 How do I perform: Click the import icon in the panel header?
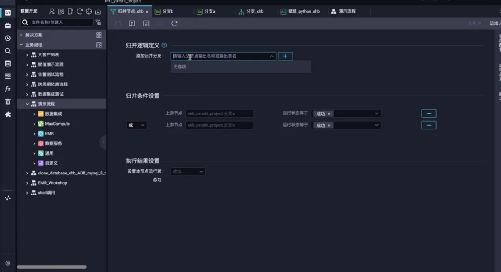(98, 11)
